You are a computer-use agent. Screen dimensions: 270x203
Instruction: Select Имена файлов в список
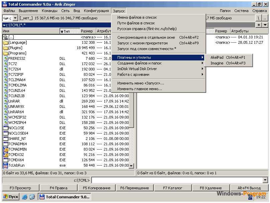click(x=158, y=17)
